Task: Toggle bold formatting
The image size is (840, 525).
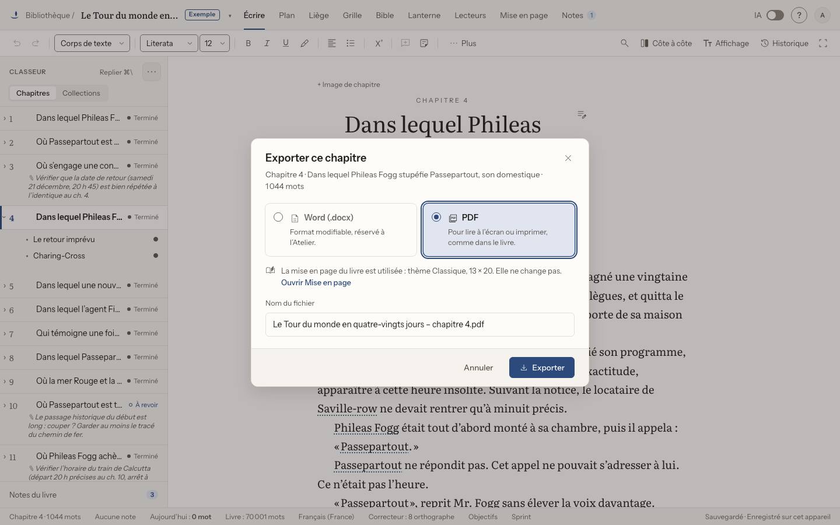Action: pyautogui.click(x=249, y=43)
